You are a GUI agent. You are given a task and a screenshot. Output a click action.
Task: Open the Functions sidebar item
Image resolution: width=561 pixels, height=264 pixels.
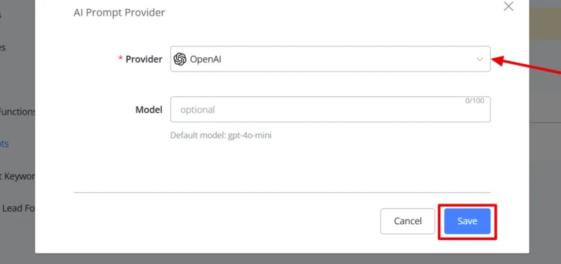[x=18, y=112]
